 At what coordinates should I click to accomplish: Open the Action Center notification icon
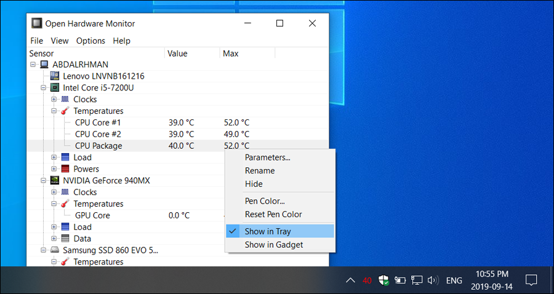[x=531, y=280]
